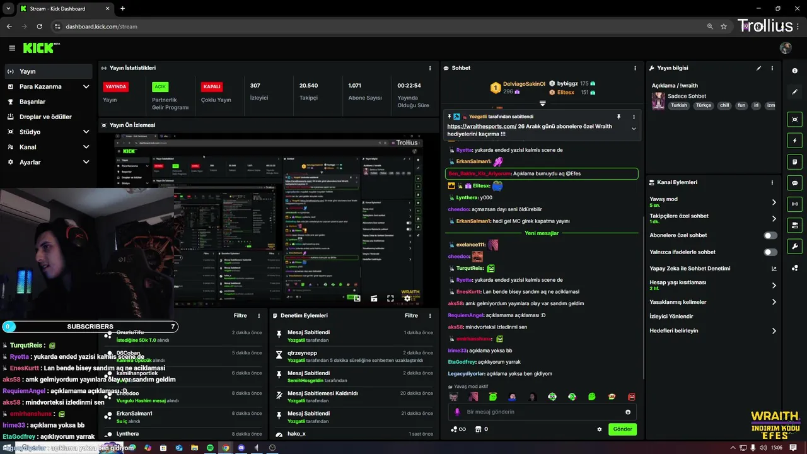Open Discord from the taskbar

tap(241, 448)
